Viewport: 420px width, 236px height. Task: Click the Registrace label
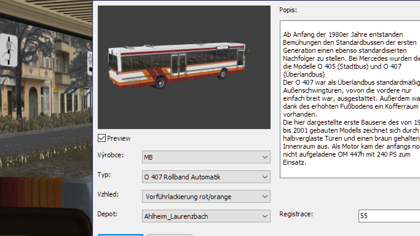296,214
